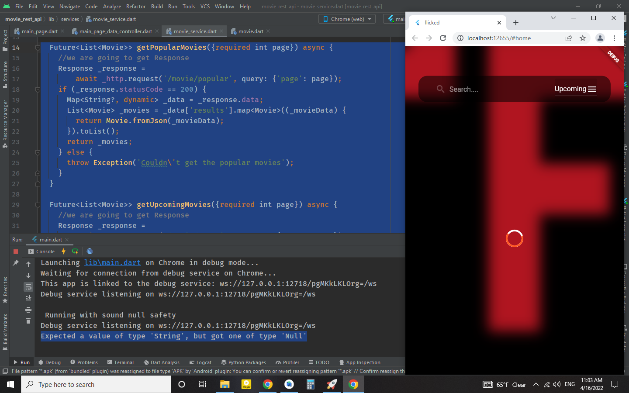
Task: Toggle soft-wrap in the console
Action: [x=28, y=287]
